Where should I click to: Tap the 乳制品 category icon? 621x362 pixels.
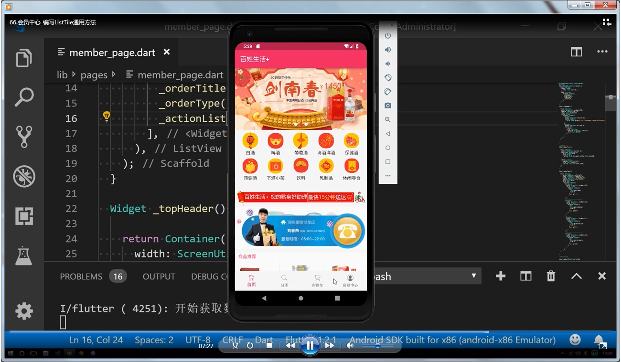point(326,166)
